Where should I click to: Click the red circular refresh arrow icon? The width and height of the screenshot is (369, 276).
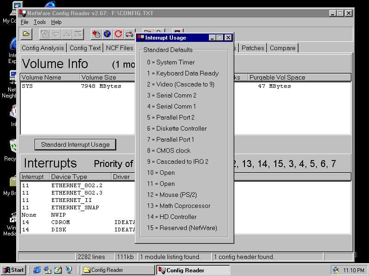(119, 34)
